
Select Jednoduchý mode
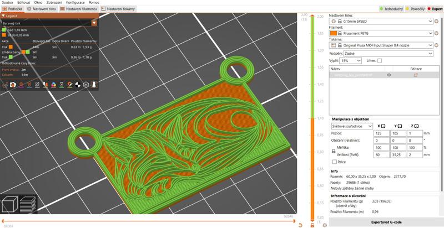pyautogui.click(x=392, y=9)
